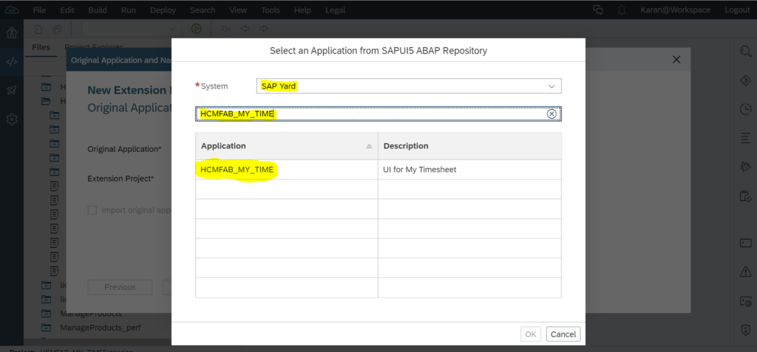The image size is (757, 352).
Task: Open the run console icon in right sidebar
Action: pos(745,301)
